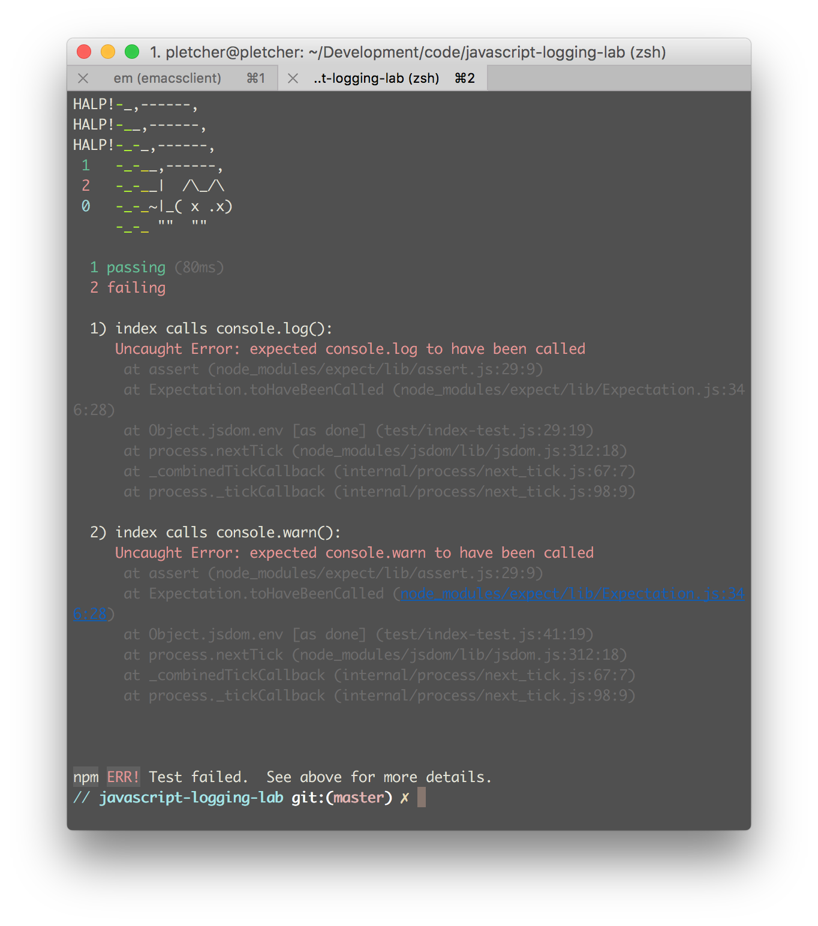Click the first 'HALP!' output line
Viewport: 818px width, 926px height.
136,104
